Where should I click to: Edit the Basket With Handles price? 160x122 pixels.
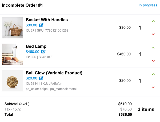pos(41,25)
